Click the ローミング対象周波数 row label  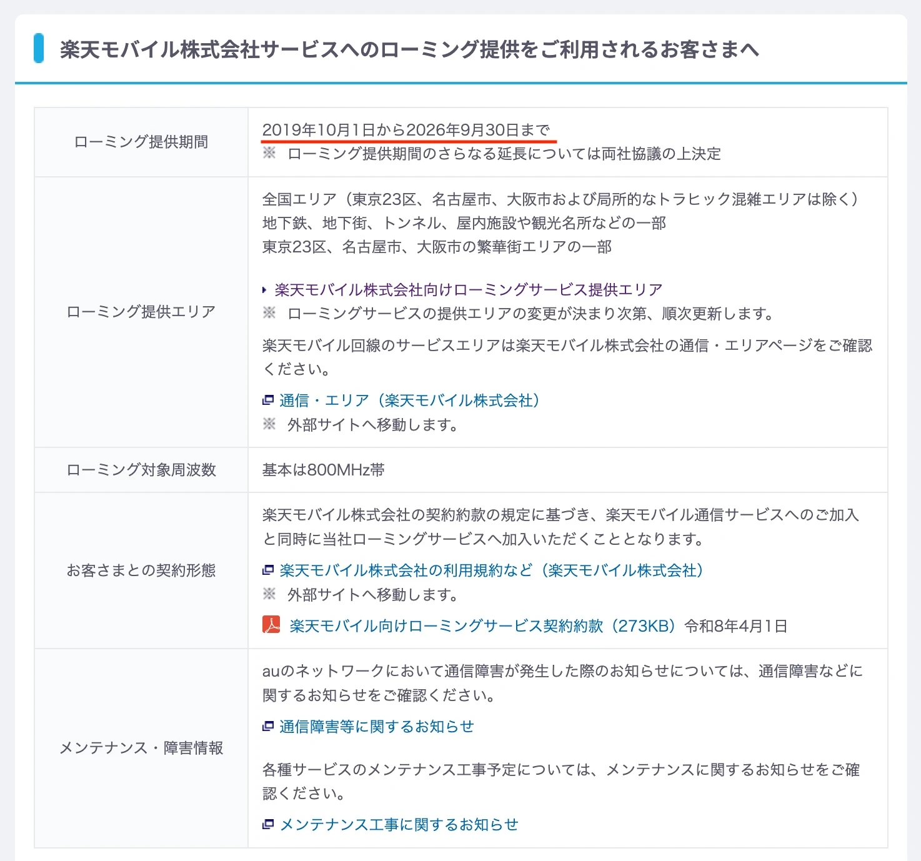pyautogui.click(x=141, y=470)
